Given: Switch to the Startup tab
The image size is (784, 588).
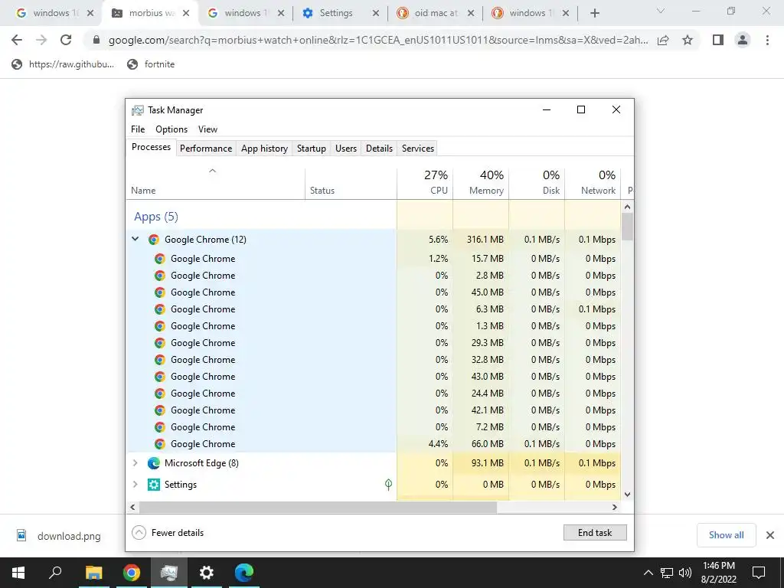Looking at the screenshot, I should pos(312,148).
